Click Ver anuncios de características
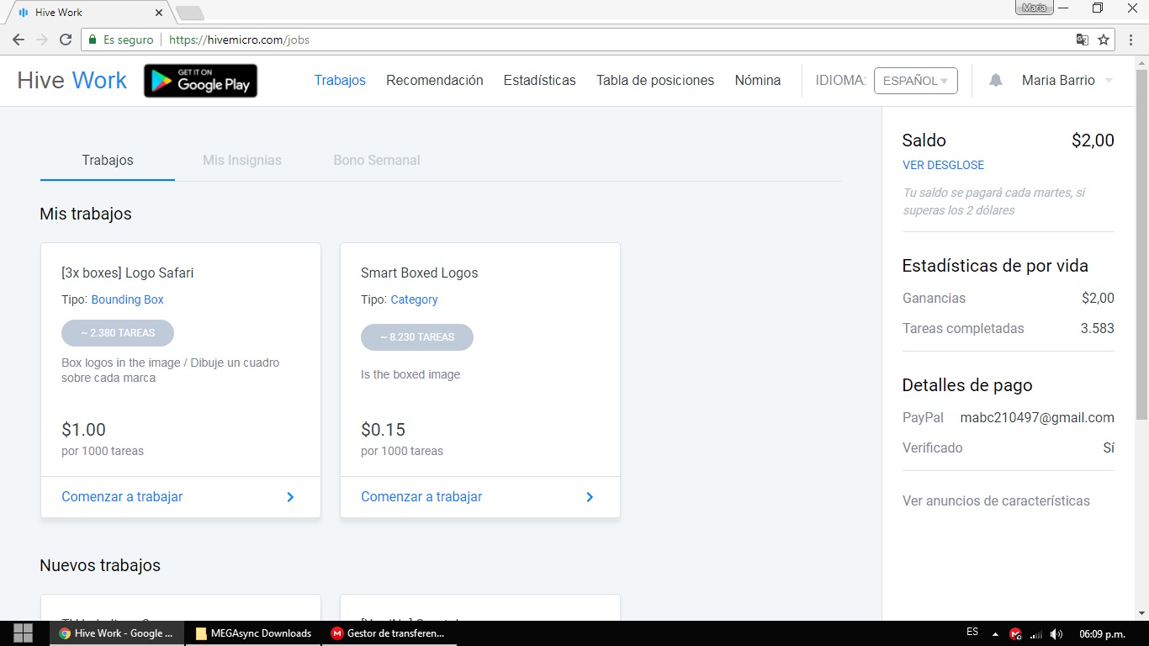1149x646 pixels. tap(996, 501)
